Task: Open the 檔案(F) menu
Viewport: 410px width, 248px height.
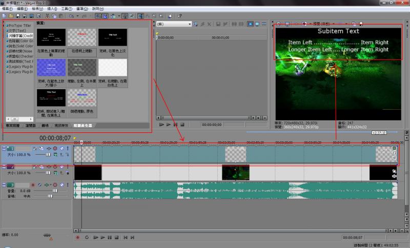Action: (8, 9)
